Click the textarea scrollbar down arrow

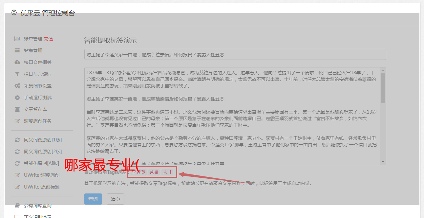point(383,162)
